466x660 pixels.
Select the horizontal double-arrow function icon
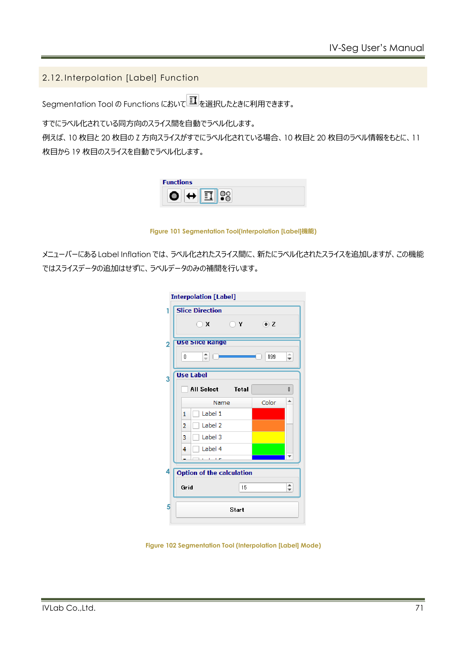pos(191,196)
